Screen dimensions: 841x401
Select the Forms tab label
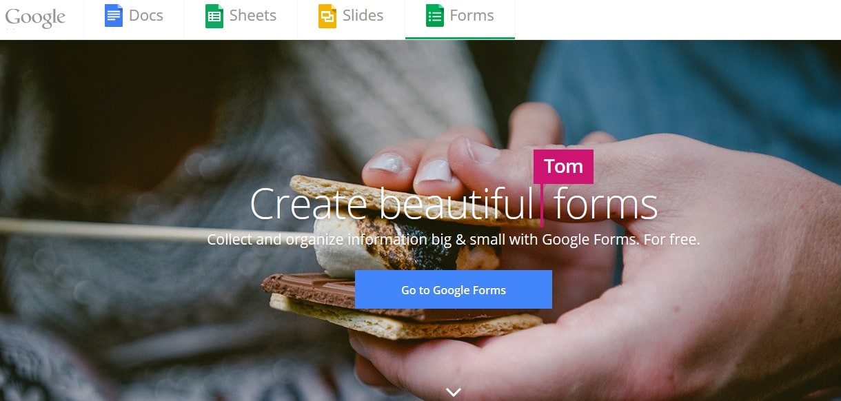click(472, 16)
